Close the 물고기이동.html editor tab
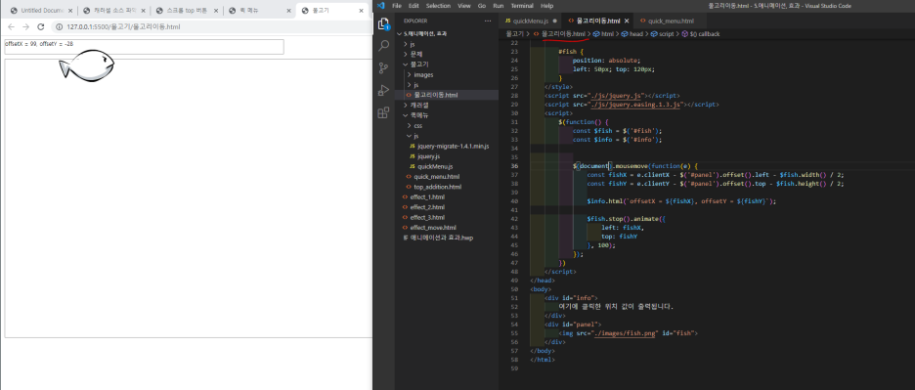The width and height of the screenshot is (915, 390). (x=627, y=22)
